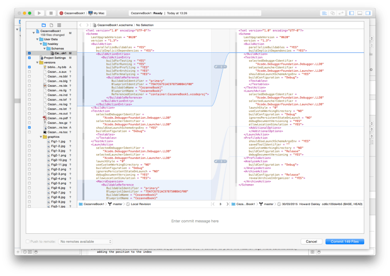Open the Assistant editor icon

point(333,13)
